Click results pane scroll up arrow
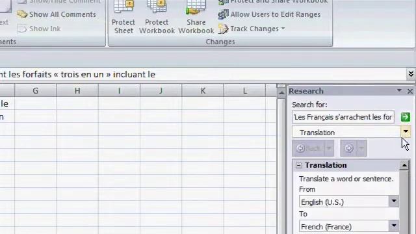 tap(404, 165)
